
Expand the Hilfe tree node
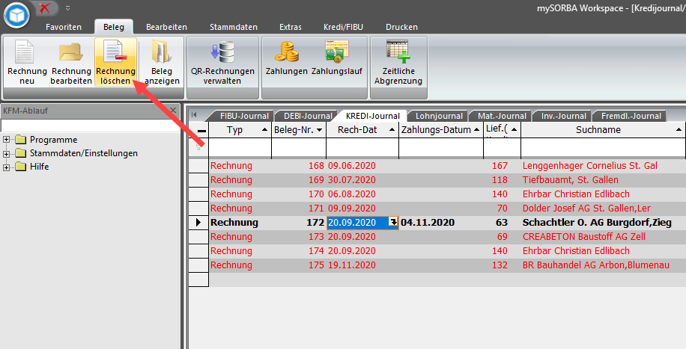tap(6, 167)
